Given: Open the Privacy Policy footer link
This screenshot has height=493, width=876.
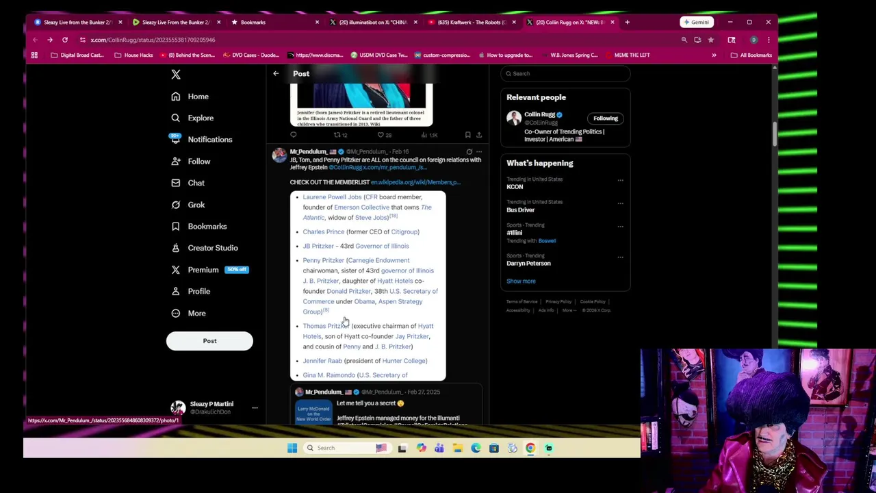Looking at the screenshot, I should (x=558, y=302).
